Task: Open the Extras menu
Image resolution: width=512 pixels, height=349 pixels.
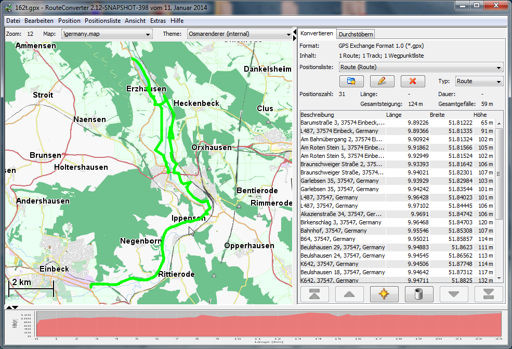Action: point(158,21)
